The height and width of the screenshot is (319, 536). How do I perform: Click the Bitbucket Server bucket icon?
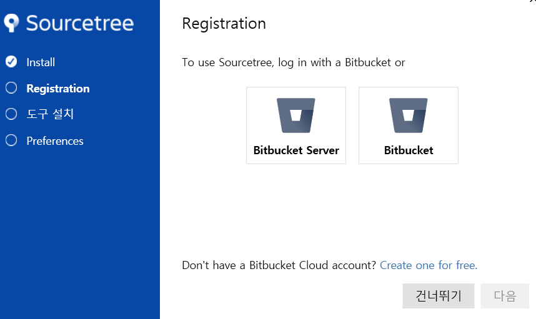(296, 115)
